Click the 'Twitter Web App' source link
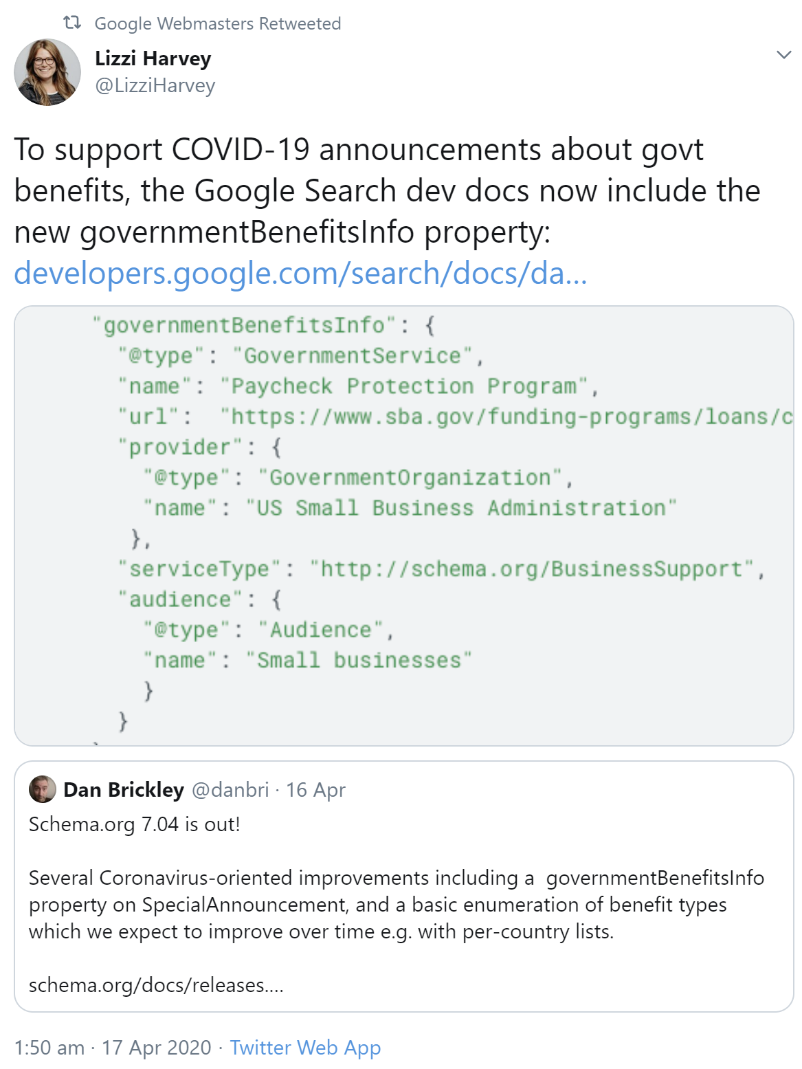 [305, 1047]
